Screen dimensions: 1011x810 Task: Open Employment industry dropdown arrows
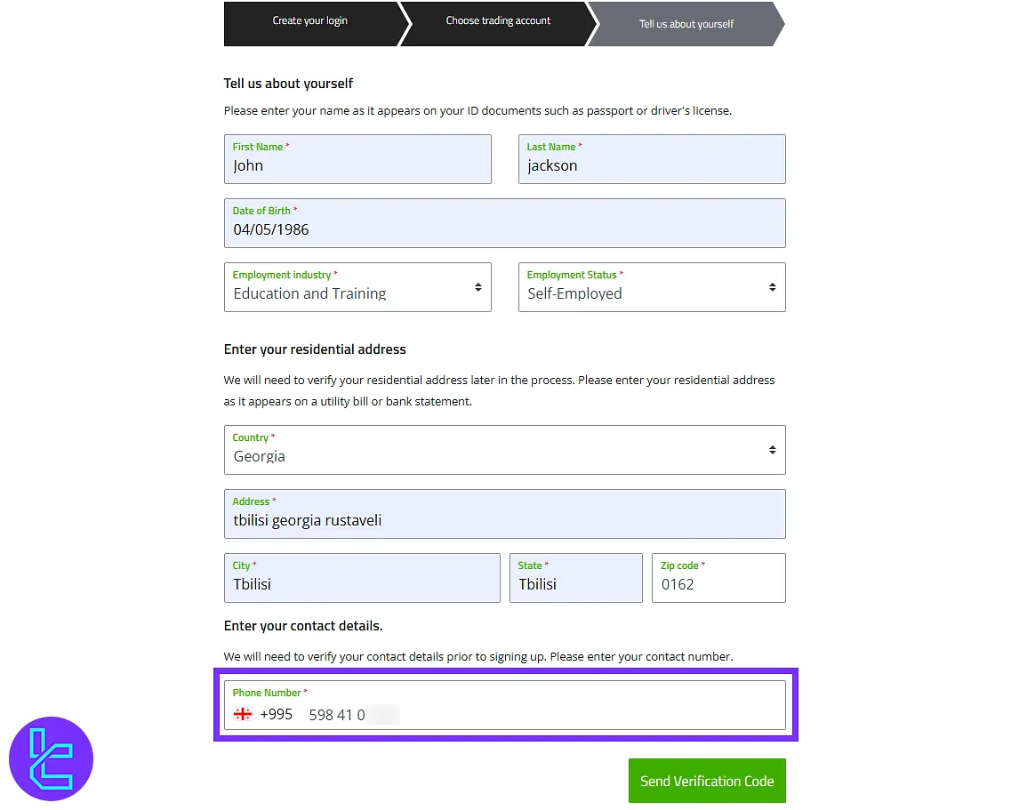[477, 287]
